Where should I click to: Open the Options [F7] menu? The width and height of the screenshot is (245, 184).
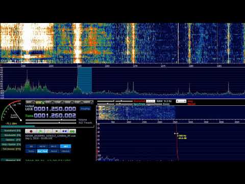11,140
